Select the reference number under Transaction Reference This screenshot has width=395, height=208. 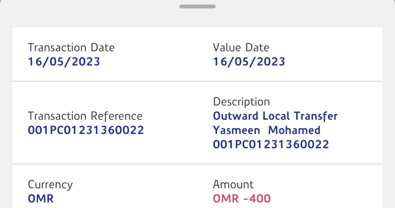(86, 130)
